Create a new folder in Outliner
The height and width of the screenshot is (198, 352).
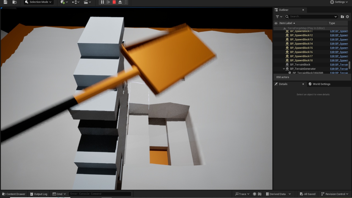(x=342, y=16)
